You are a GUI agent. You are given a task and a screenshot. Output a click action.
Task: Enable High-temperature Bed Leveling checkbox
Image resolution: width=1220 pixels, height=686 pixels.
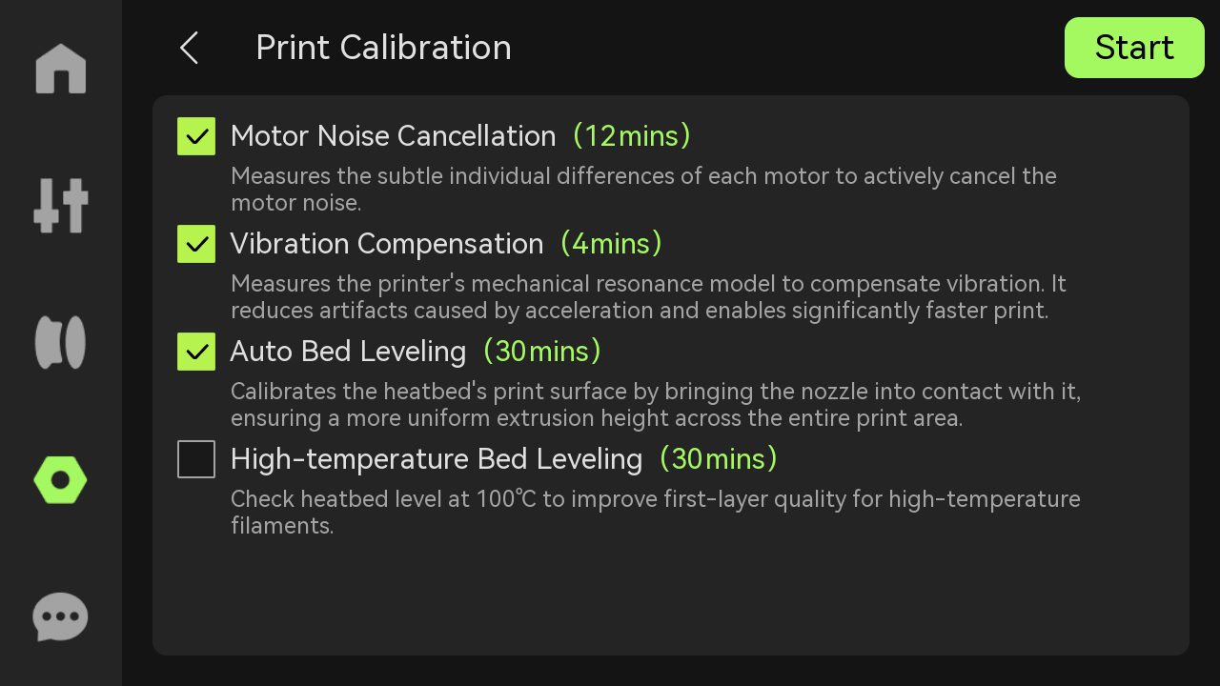pos(196,459)
